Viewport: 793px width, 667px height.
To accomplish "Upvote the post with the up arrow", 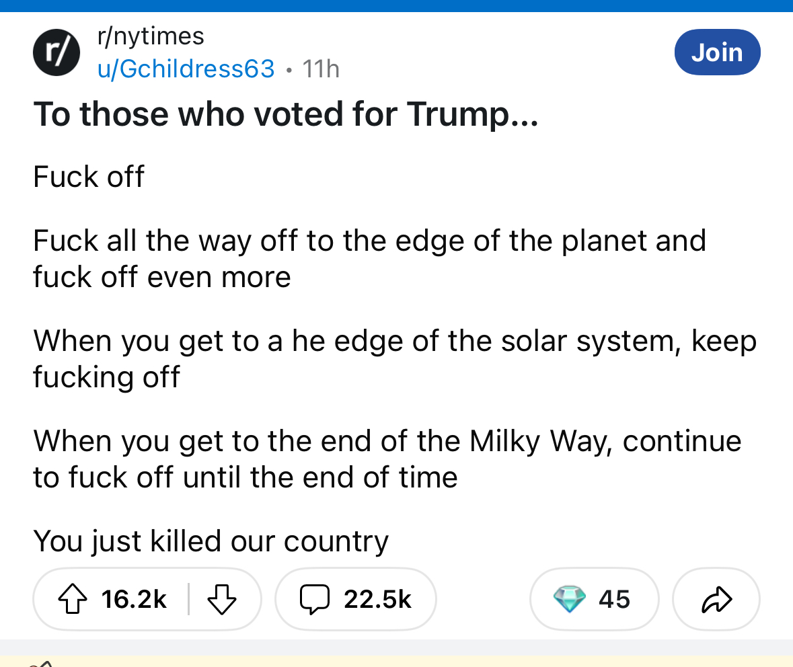I will pos(73,599).
